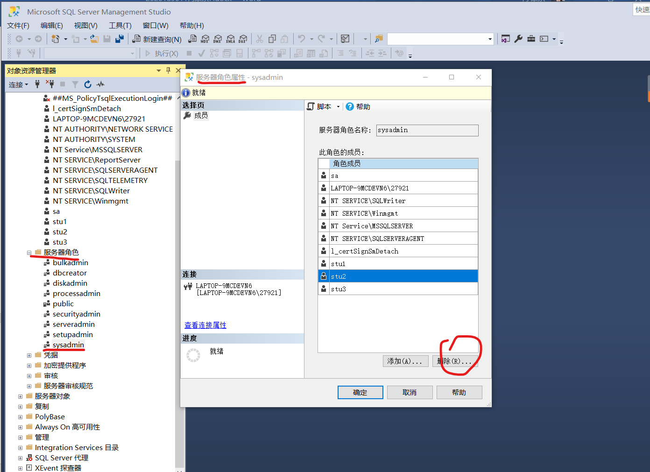
Task: Click the XMLA query icon
Action: pyautogui.click(x=231, y=39)
